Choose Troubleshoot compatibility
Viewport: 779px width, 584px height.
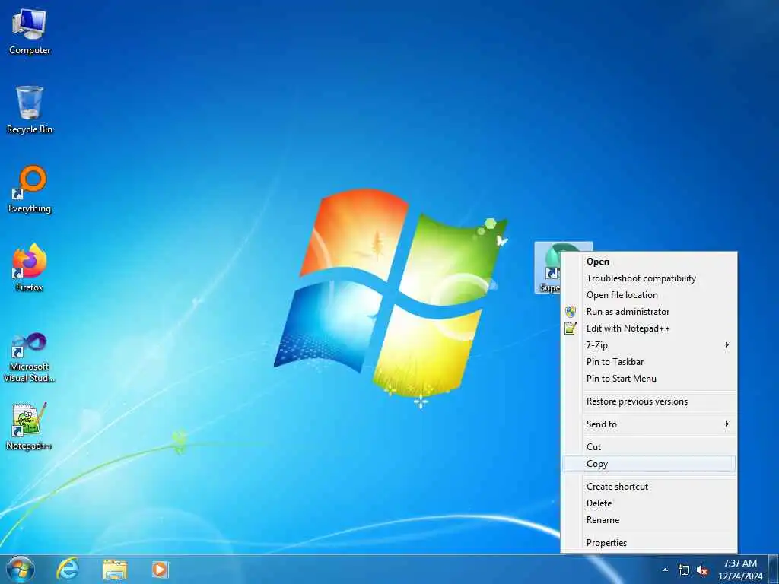coord(649,278)
